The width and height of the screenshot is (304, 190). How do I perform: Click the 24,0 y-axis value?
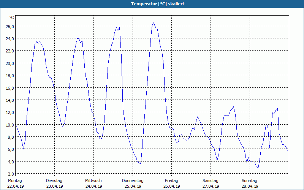10,39
